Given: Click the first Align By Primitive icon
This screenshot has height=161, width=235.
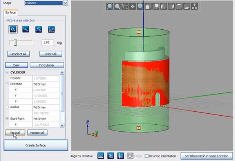Looking at the screenshot, I should (100, 156).
